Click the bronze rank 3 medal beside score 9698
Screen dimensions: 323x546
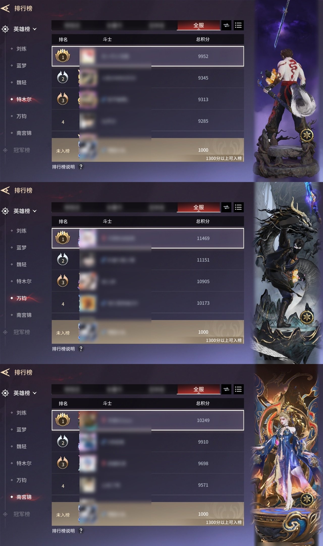63,463
